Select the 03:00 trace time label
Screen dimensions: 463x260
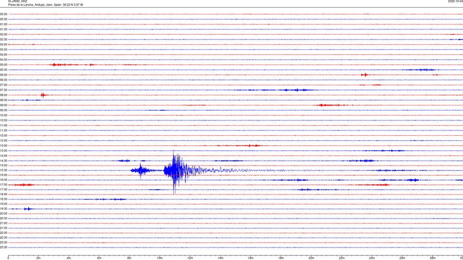tap(3, 44)
